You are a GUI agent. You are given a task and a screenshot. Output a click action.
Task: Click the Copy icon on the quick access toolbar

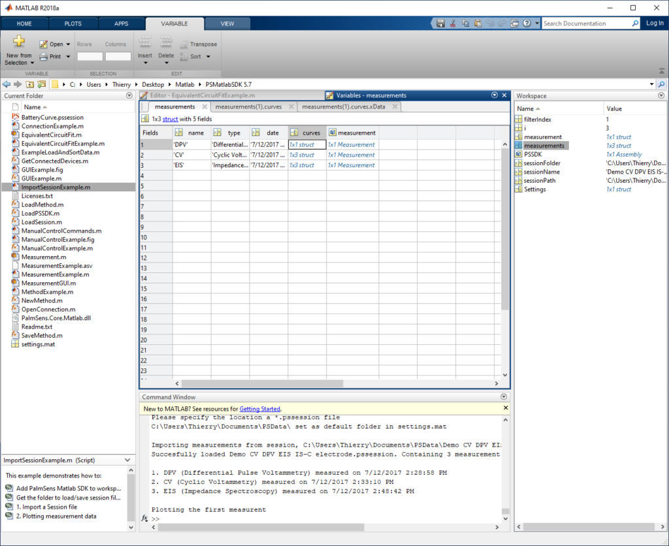click(x=466, y=23)
